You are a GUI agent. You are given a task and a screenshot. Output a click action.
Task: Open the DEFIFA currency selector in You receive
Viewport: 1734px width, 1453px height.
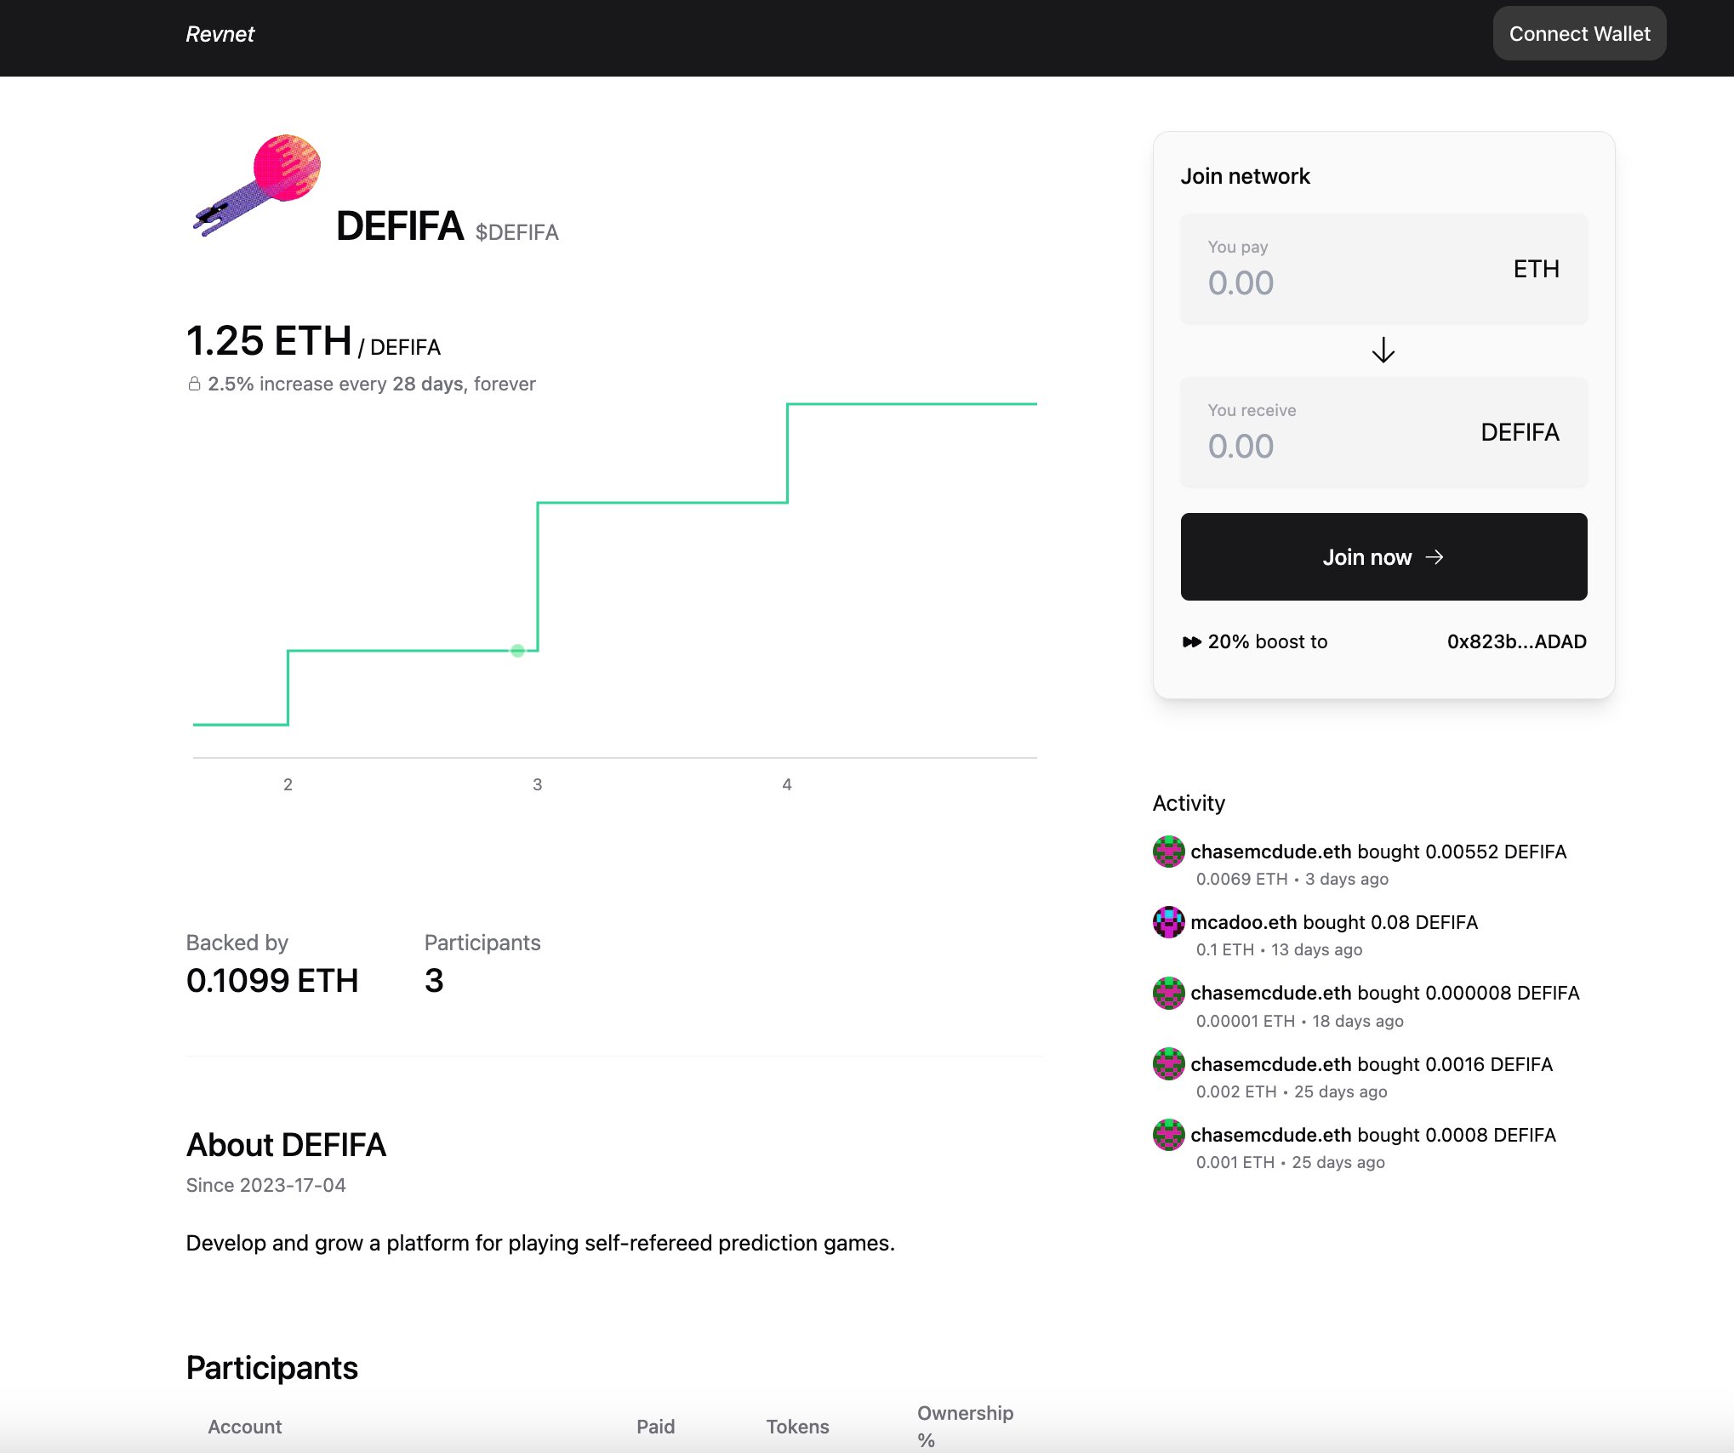coord(1519,432)
